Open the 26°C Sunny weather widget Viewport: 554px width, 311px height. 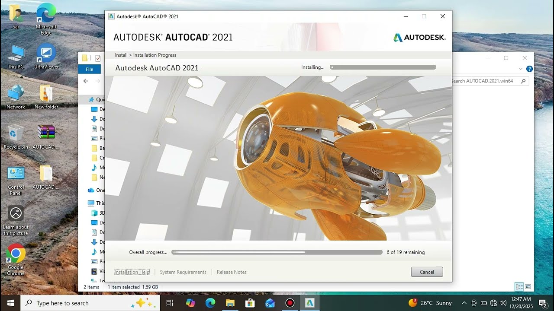click(430, 303)
